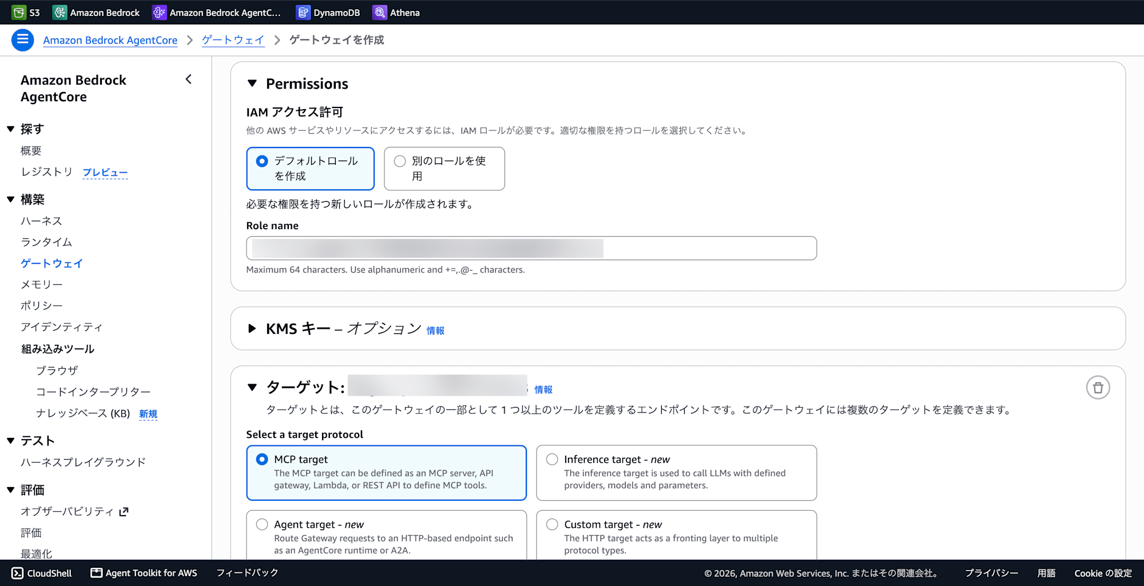Click the 新規 badge beside ナレッジベース

point(148,414)
